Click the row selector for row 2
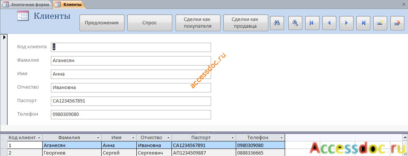Image resolution: width=408 pixels, height=156 pixels. click(4, 153)
